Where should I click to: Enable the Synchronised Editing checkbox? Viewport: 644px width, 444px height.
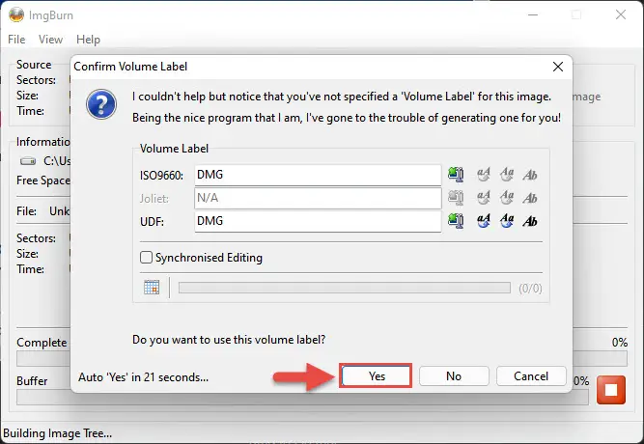click(146, 258)
